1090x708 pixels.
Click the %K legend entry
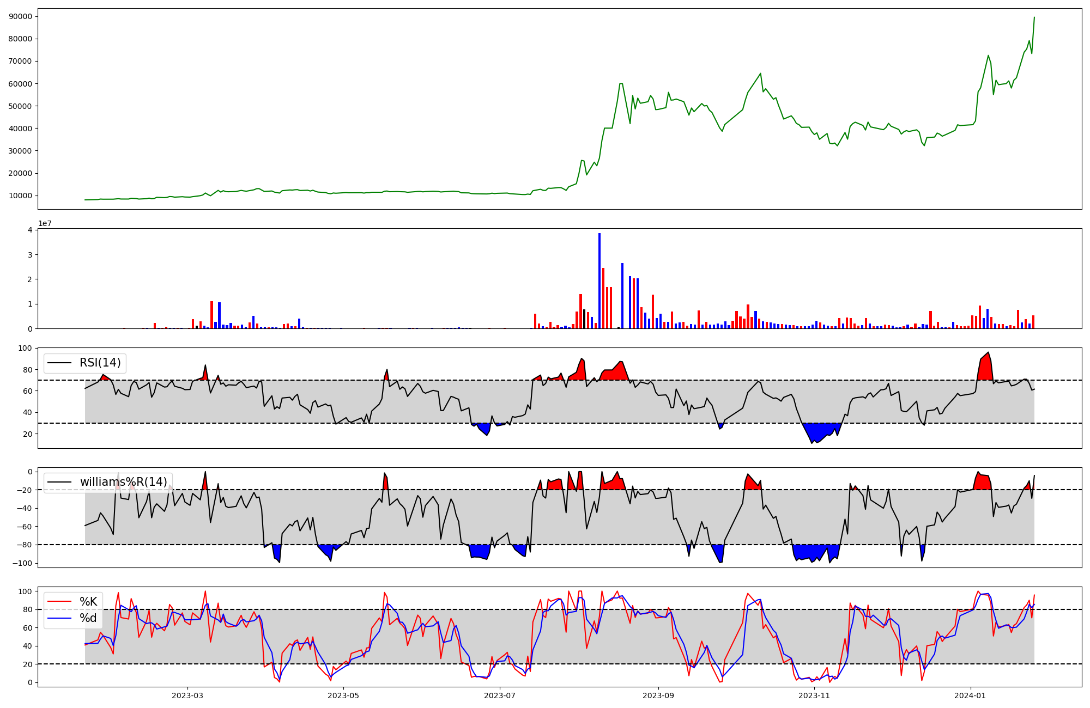tap(88, 602)
